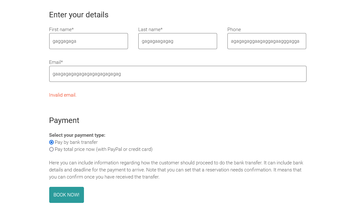Click the Enter your details heading
The image size is (358, 209).
pyautogui.click(x=79, y=15)
